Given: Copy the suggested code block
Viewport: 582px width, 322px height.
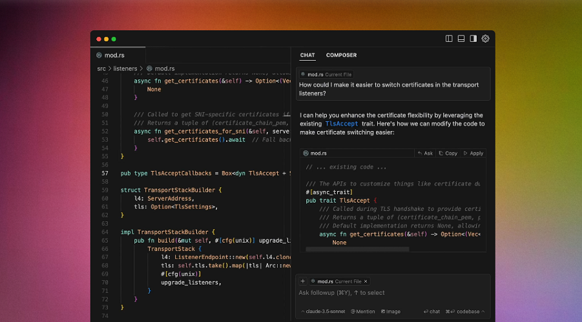Looking at the screenshot, I should pos(448,154).
